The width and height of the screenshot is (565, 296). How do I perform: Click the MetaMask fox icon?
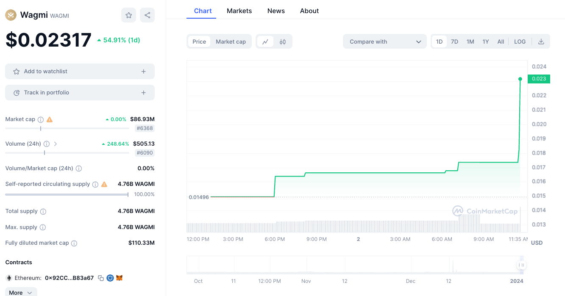click(120, 278)
